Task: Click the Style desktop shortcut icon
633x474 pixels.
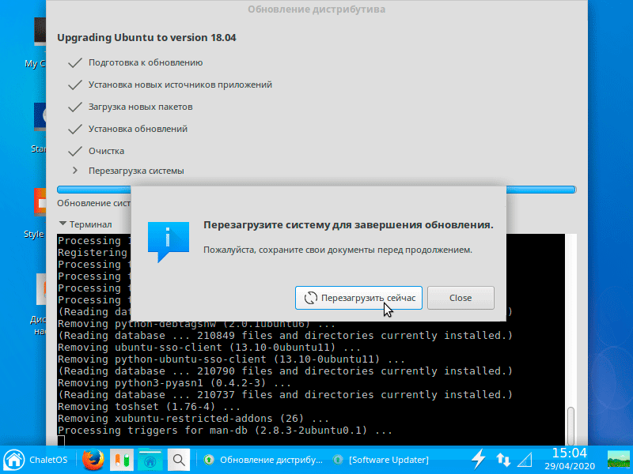Action: pos(40,202)
